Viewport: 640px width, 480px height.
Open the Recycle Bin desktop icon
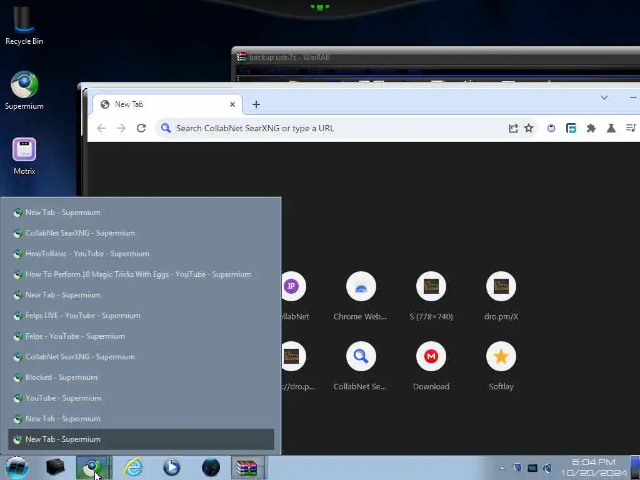(24, 25)
